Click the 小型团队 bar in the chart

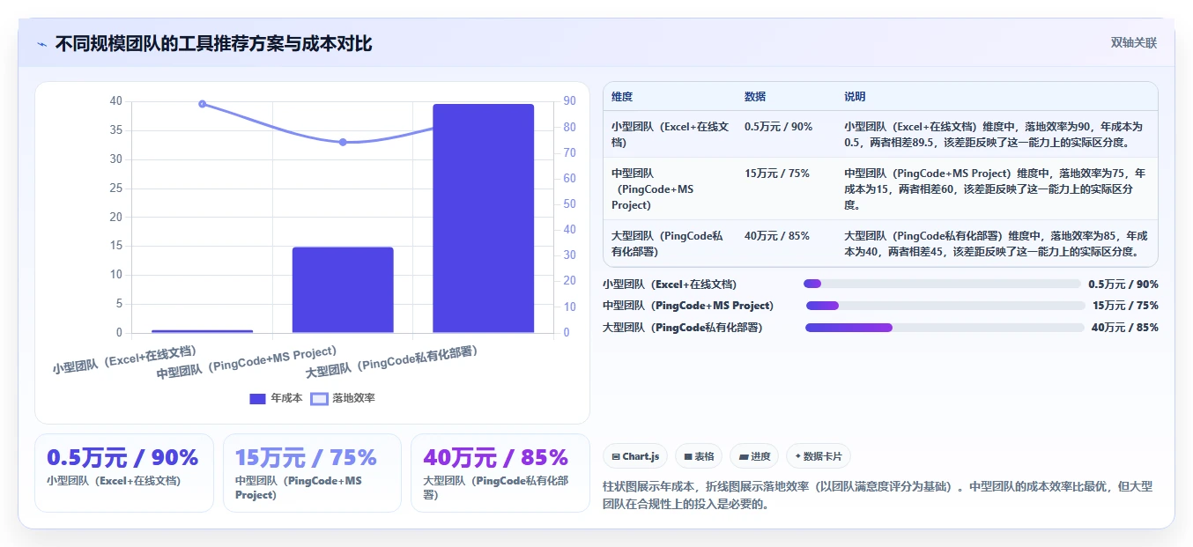(202, 331)
